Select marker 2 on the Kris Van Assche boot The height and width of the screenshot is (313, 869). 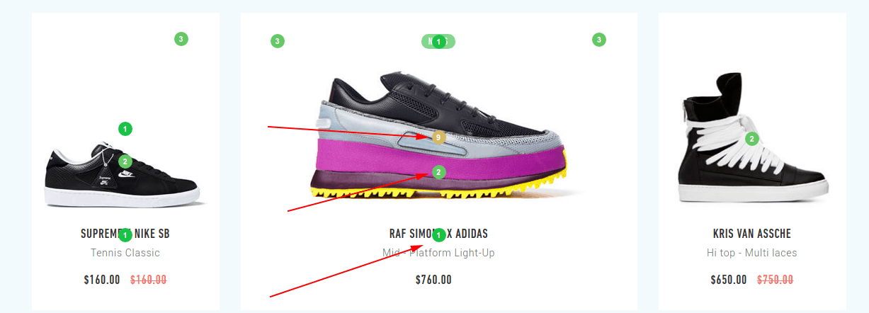click(752, 139)
